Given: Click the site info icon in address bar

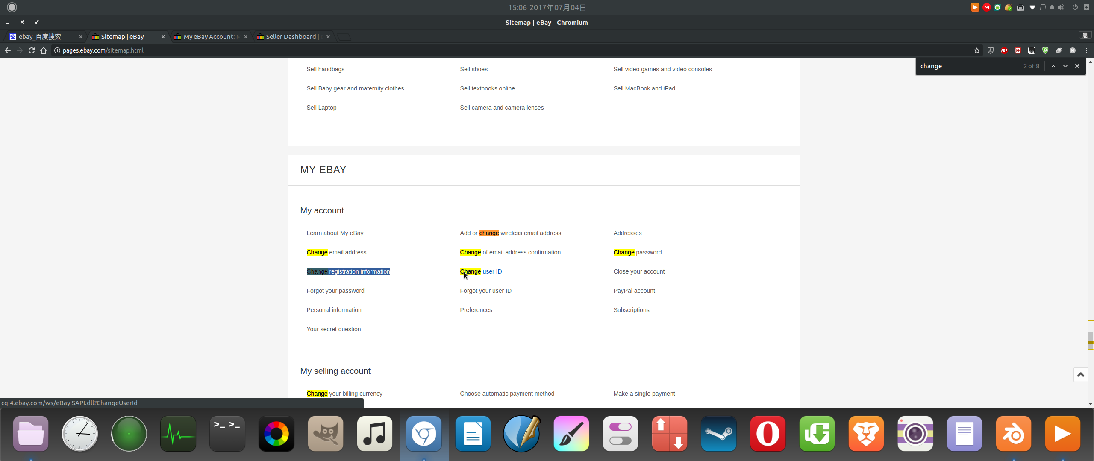Looking at the screenshot, I should click(57, 50).
